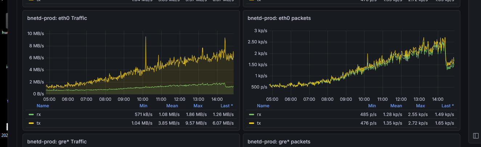Viewport: 481px width, 147px height.
Task: Click the sidebar dock panel icon
Action: 476,135
